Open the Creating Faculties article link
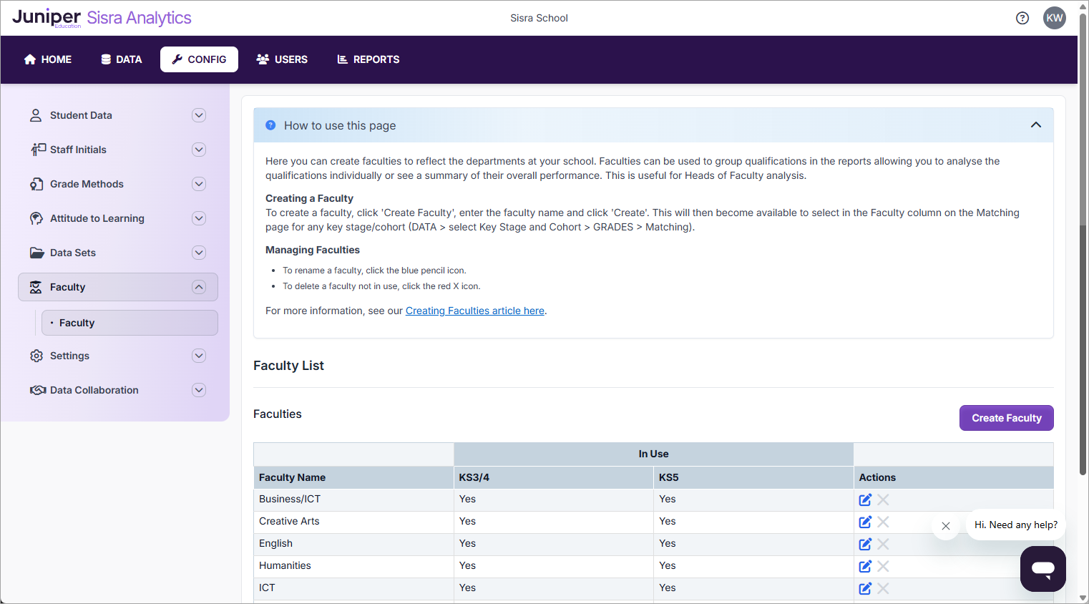This screenshot has height=604, width=1089. tap(474, 311)
